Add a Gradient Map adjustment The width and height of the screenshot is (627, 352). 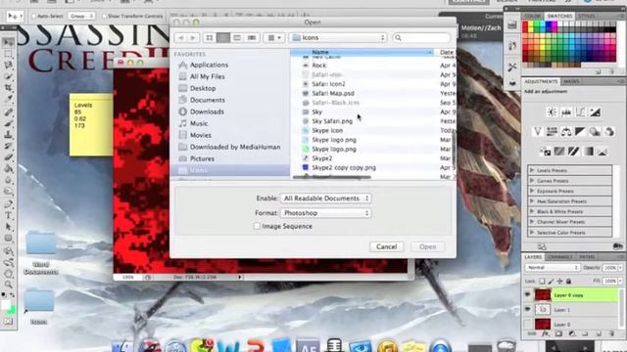click(x=588, y=152)
